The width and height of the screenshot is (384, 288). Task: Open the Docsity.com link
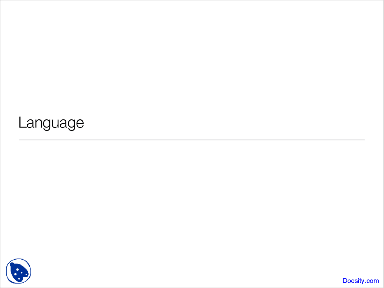(x=360, y=281)
